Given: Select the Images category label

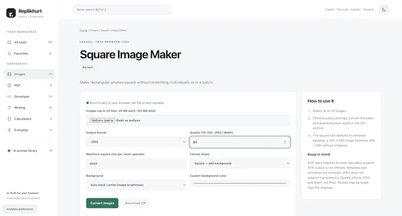Looking at the screenshot, I should tap(20, 74).
